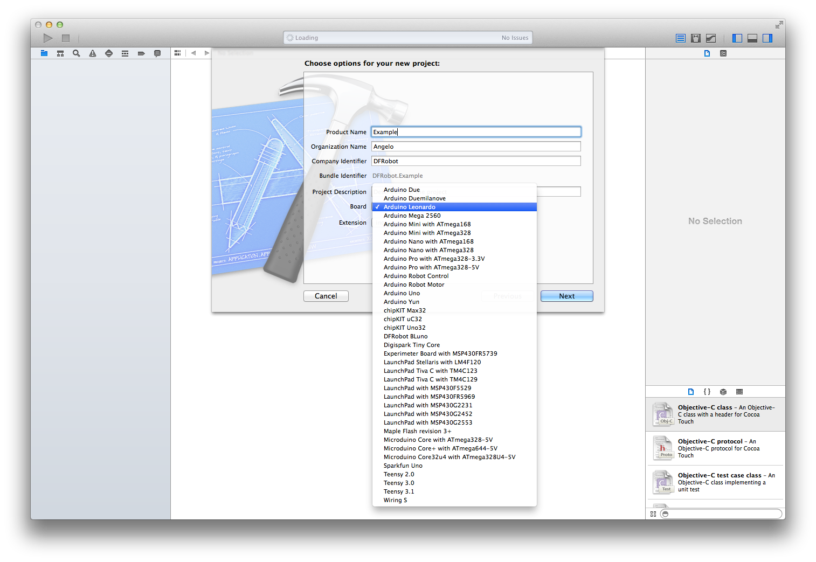Open the Breakpoint navigator icon
This screenshot has height=562, width=816.
point(141,53)
